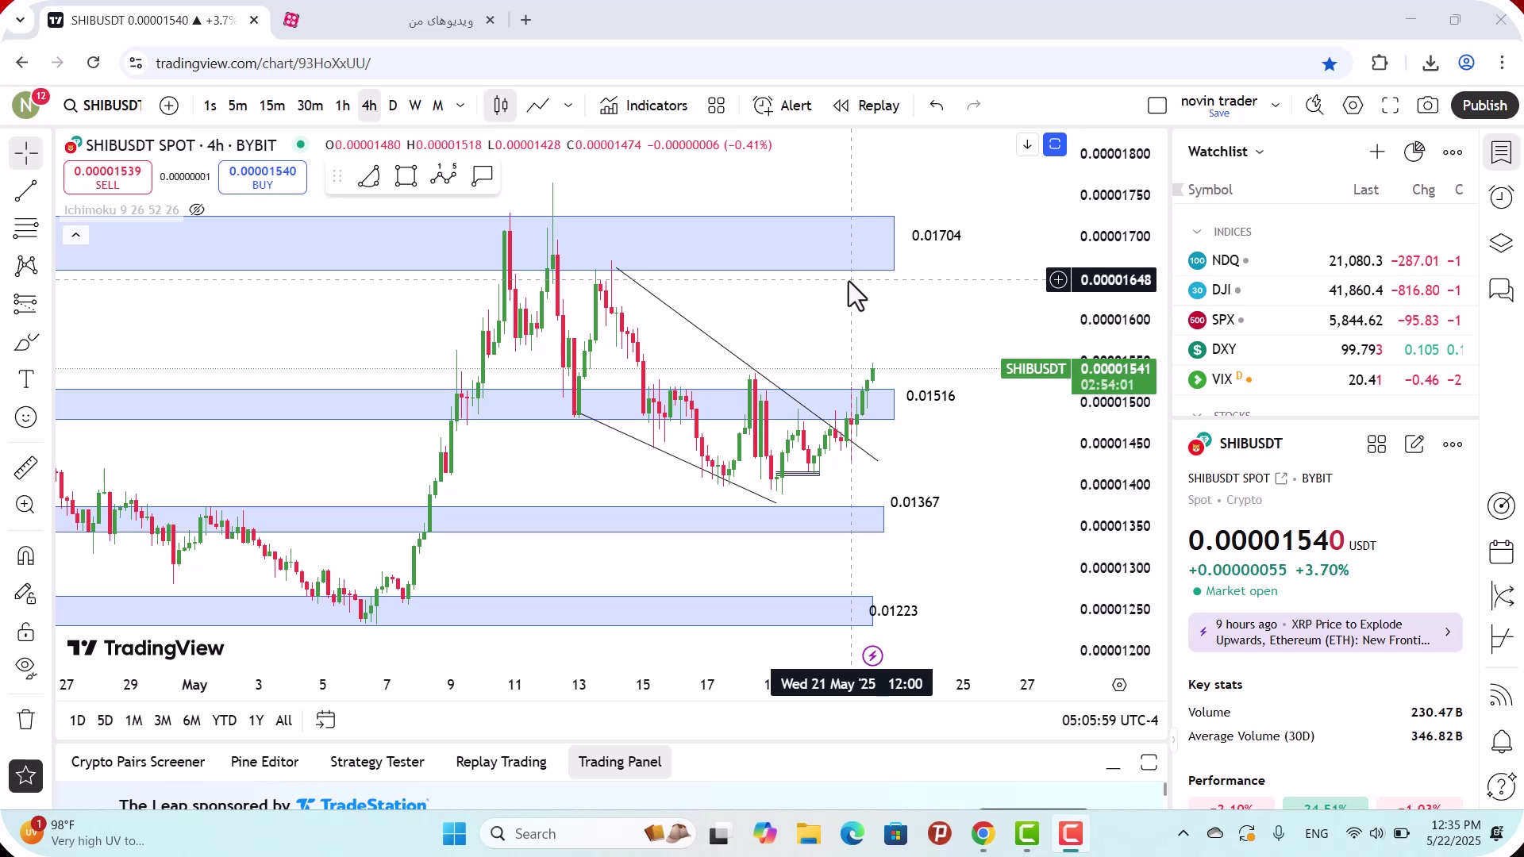Activate the zoom in tool
Viewport: 1524px width, 857px height.
click(25, 505)
